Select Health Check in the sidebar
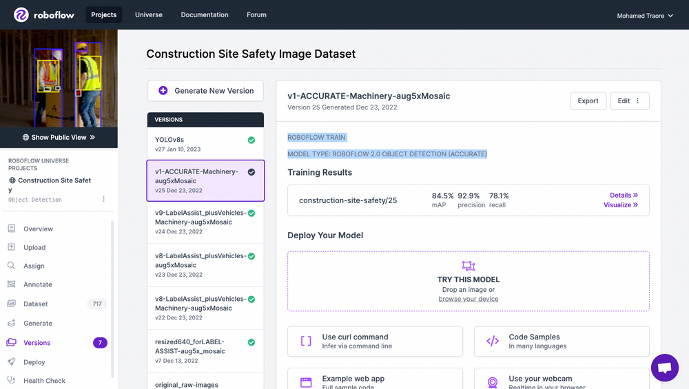 coord(44,381)
